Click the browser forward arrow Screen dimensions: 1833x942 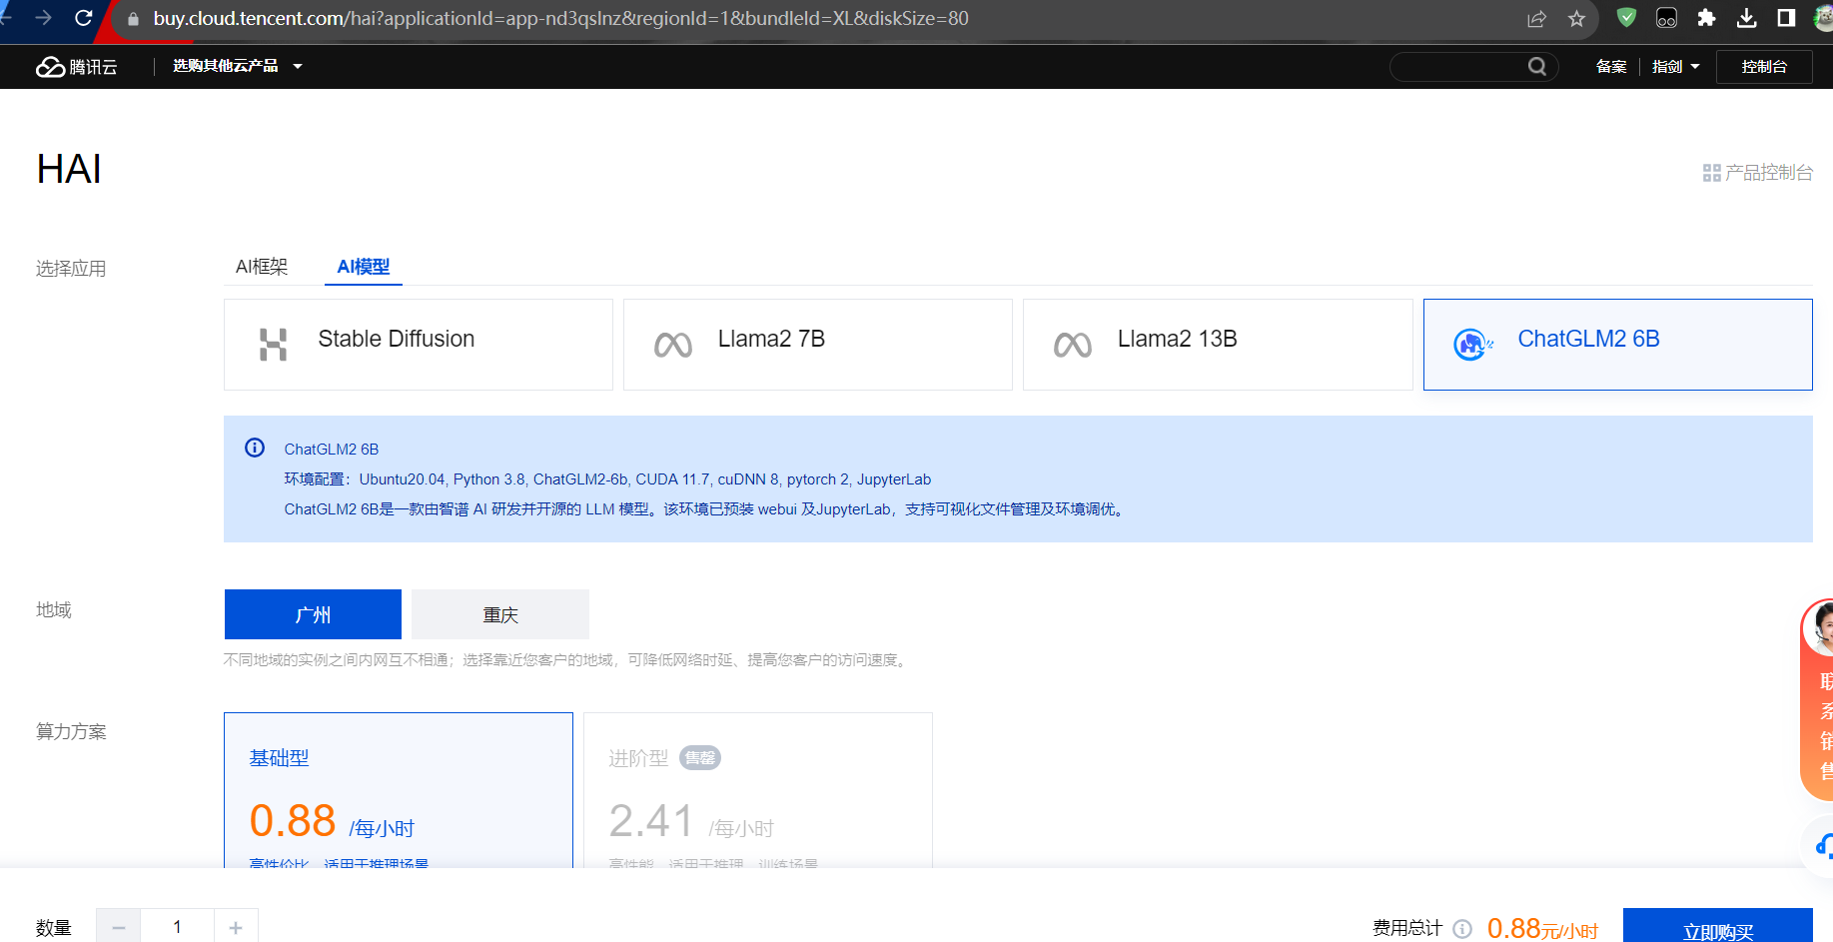pos(43,18)
